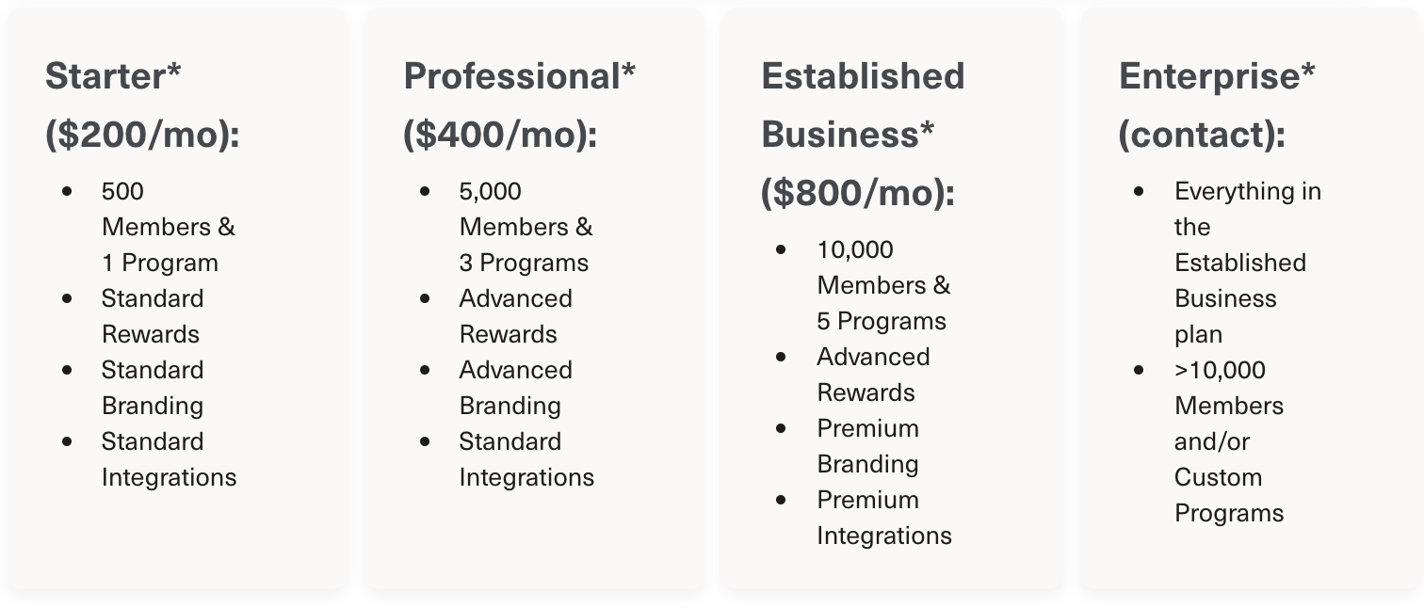This screenshot has height=608, width=1424.
Task: Click 'Premium Integrations' in Established Business plan
Action: click(x=883, y=518)
